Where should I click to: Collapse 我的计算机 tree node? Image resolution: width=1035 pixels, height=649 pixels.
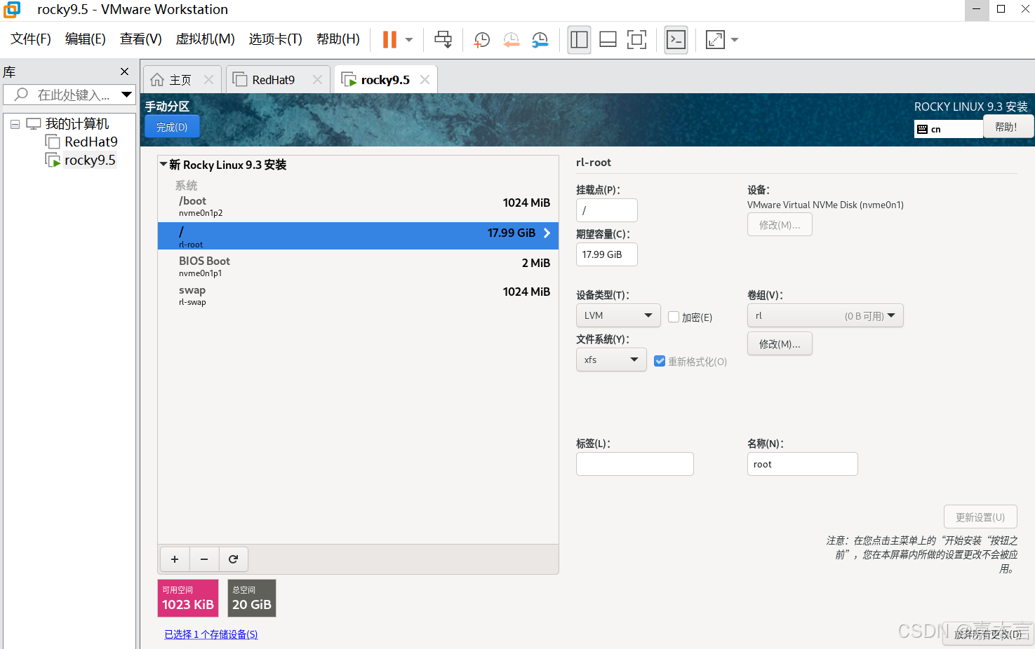15,124
